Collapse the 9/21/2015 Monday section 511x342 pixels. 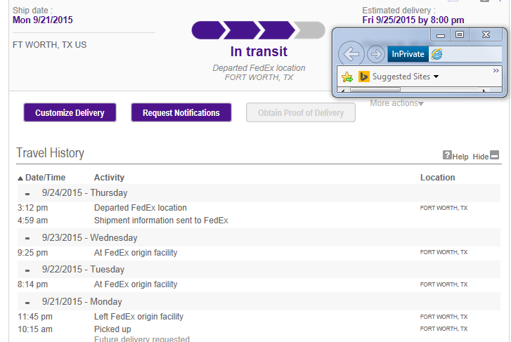click(x=27, y=303)
